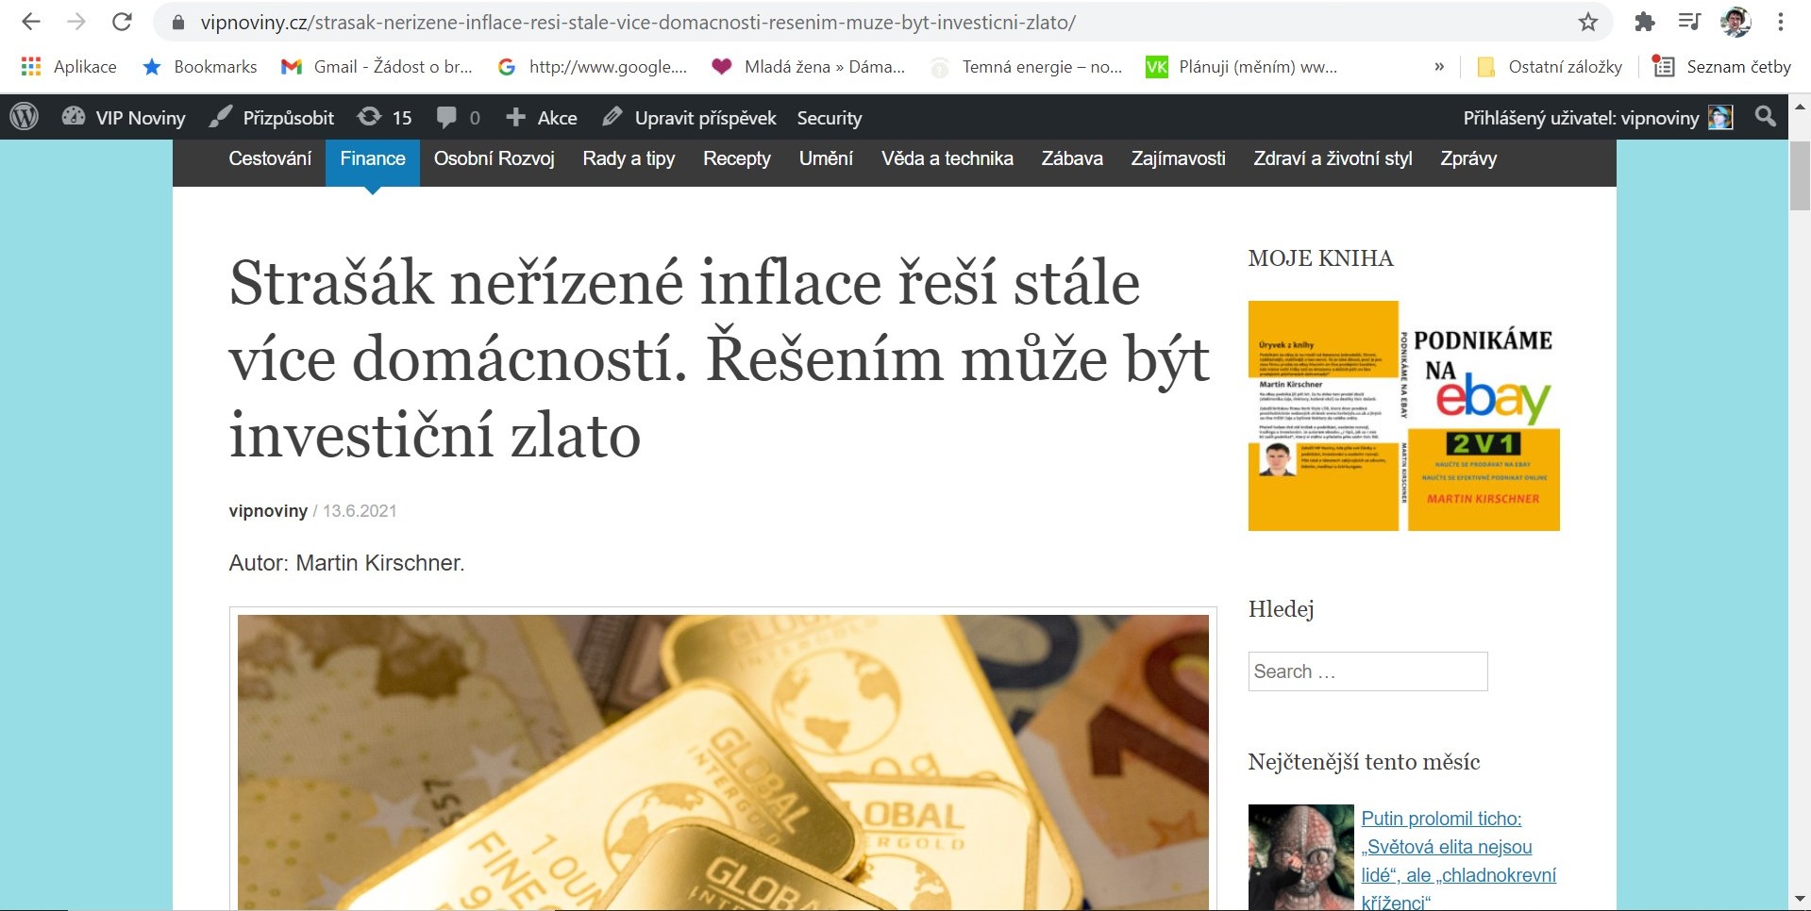Open Seznam četby reading list

(1722, 67)
